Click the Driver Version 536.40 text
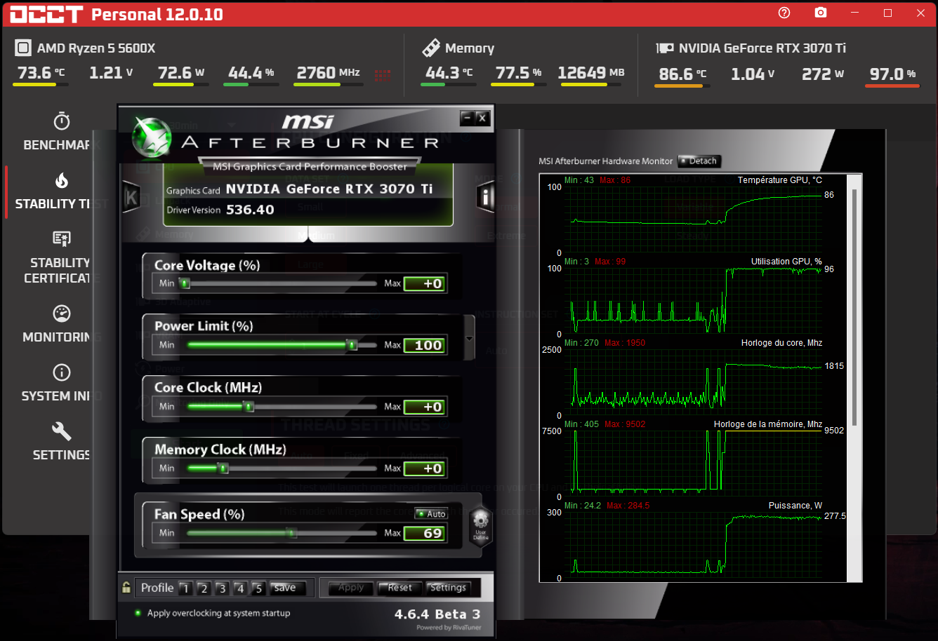938x641 pixels. coord(220,210)
